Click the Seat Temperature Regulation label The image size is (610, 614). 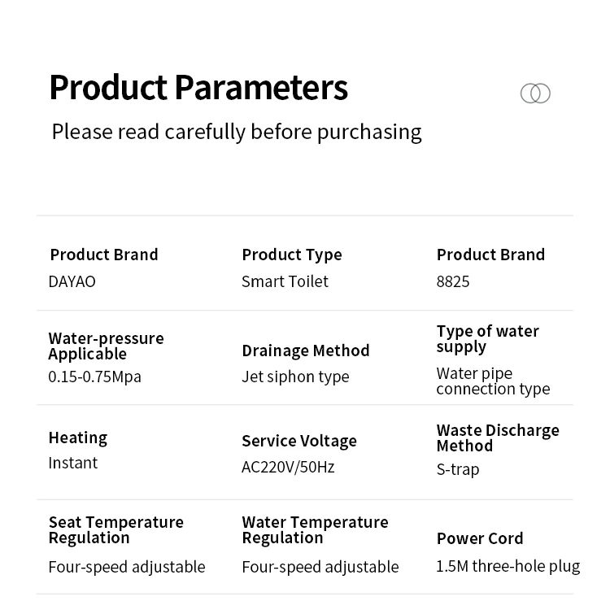point(116,530)
